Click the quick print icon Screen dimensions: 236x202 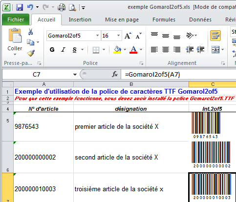point(62,7)
